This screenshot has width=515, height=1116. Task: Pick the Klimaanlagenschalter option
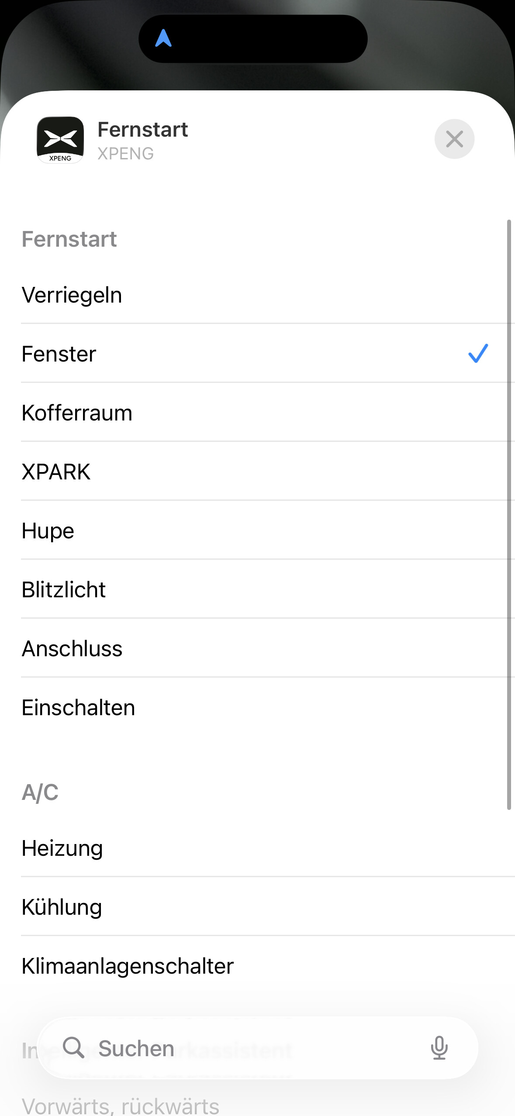[128, 966]
